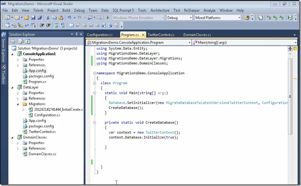Uncomment the selected lines icon
Viewport: 301px width, 186px height.
pyautogui.click(x=63, y=25)
